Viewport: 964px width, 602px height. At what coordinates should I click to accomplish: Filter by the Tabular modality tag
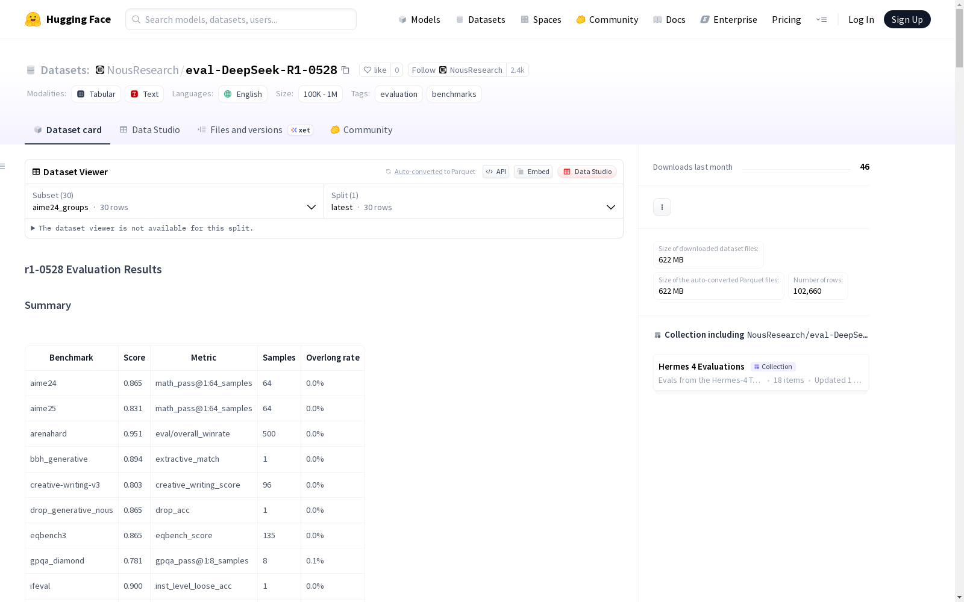(96, 94)
